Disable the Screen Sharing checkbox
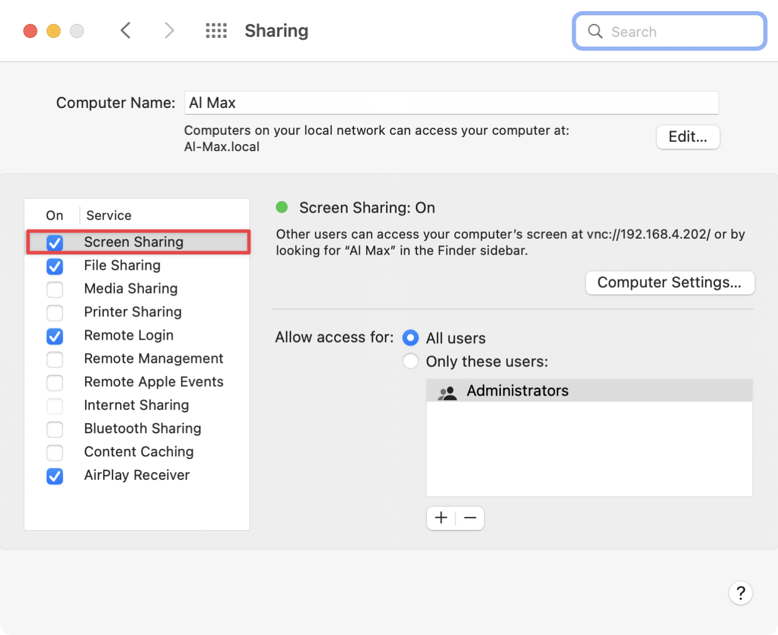 pyautogui.click(x=55, y=243)
